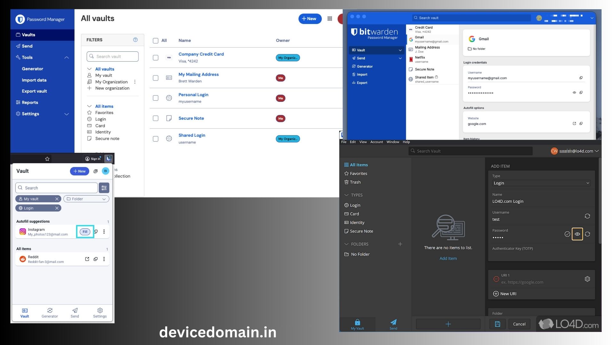Click the filter sliders icon beside Search
Image resolution: width=614 pixels, height=345 pixels.
[104, 188]
